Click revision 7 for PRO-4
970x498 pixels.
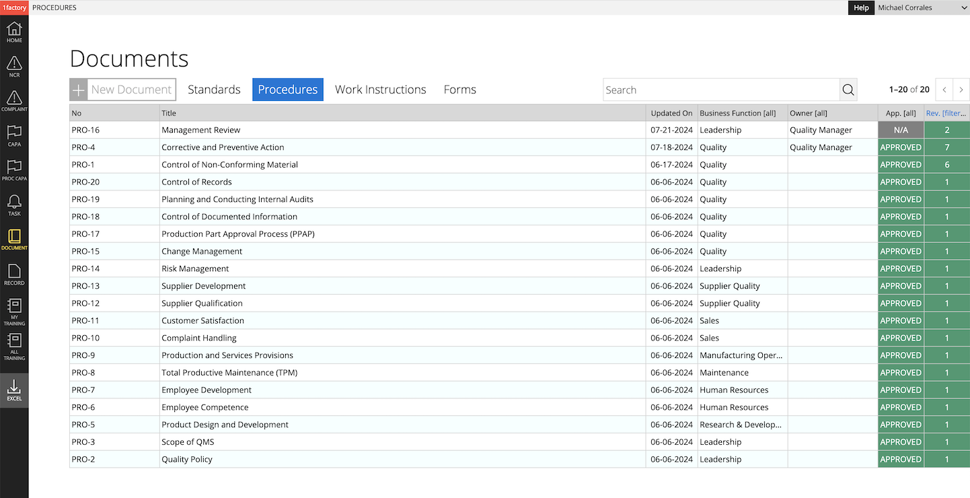coord(947,147)
